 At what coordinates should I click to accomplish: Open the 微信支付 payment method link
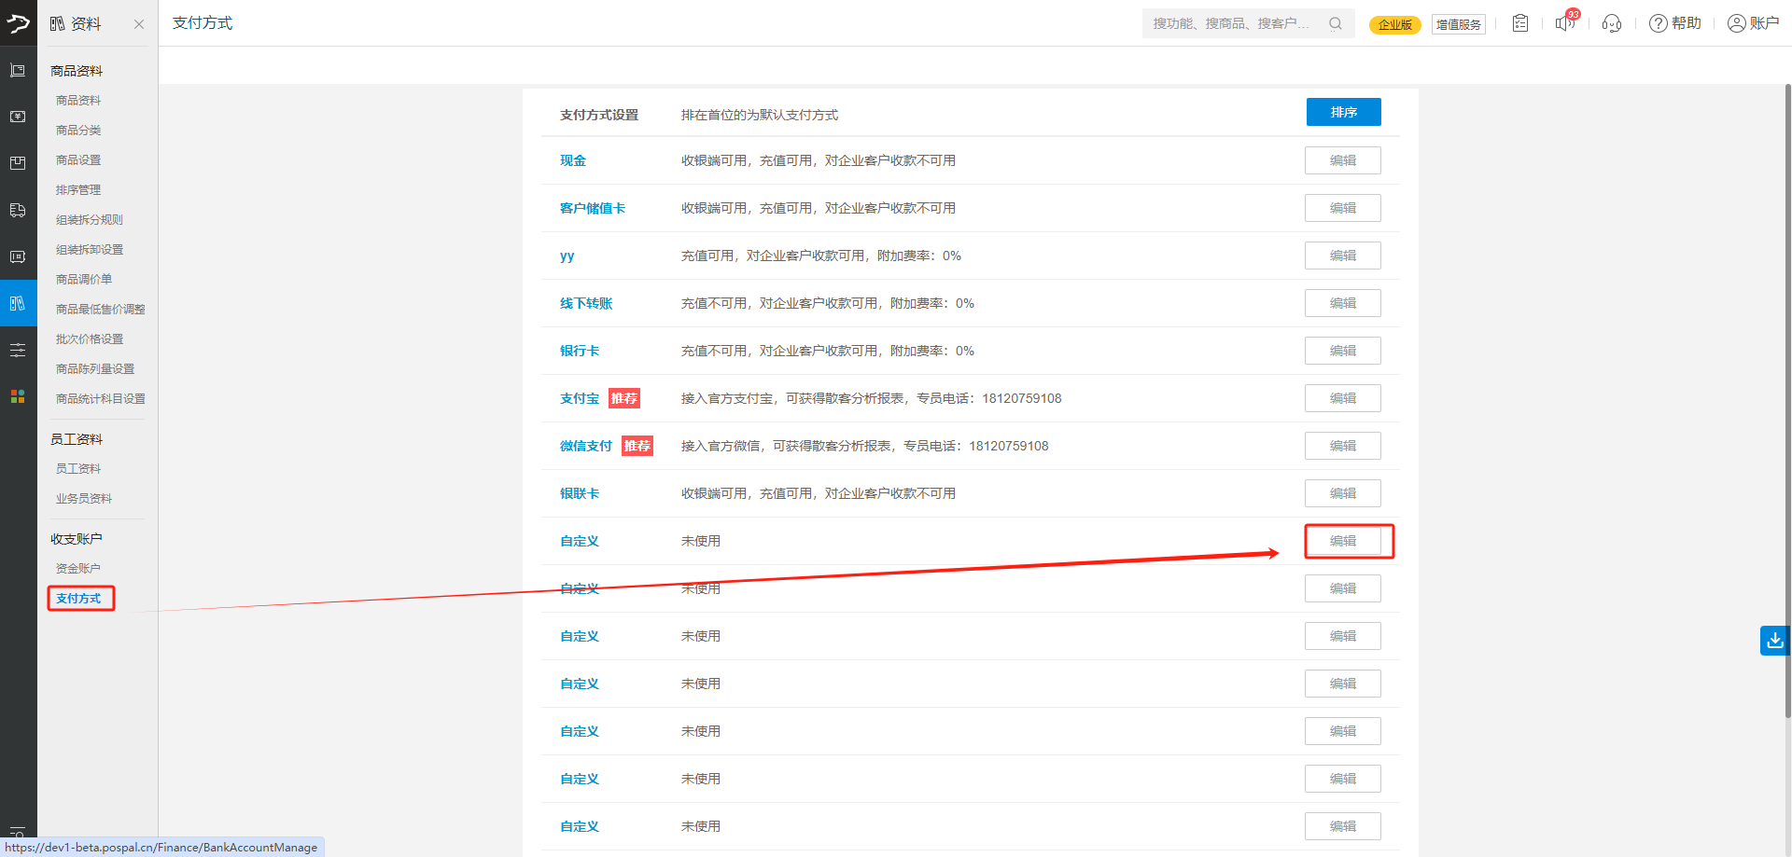click(586, 446)
